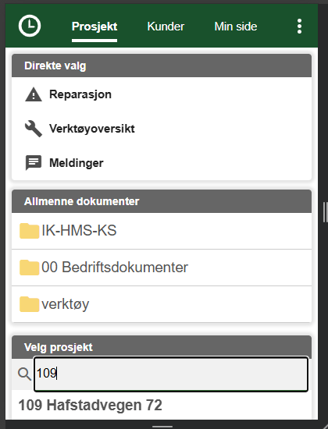The image size is (328, 429).
Task: Switch to the Min side tab
Action: point(236,27)
